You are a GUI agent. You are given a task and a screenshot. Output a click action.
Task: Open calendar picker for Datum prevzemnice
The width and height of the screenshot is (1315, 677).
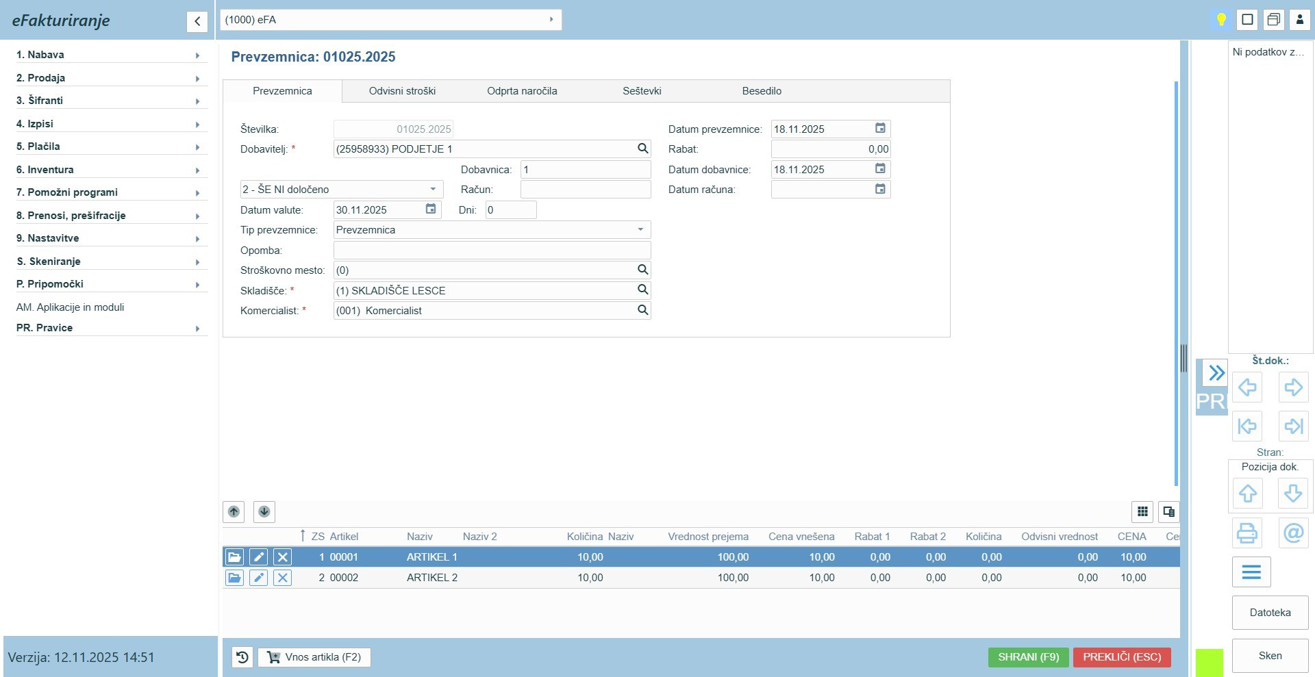tap(880, 129)
